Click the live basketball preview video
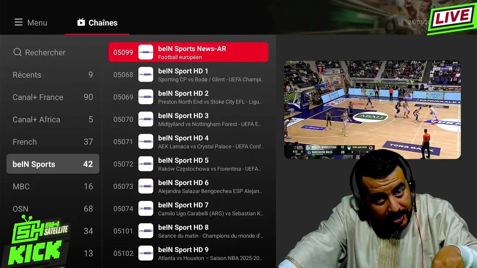This screenshot has height=268, width=477. point(372,110)
